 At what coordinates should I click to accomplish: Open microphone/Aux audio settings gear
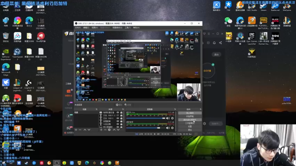click(x=172, y=118)
